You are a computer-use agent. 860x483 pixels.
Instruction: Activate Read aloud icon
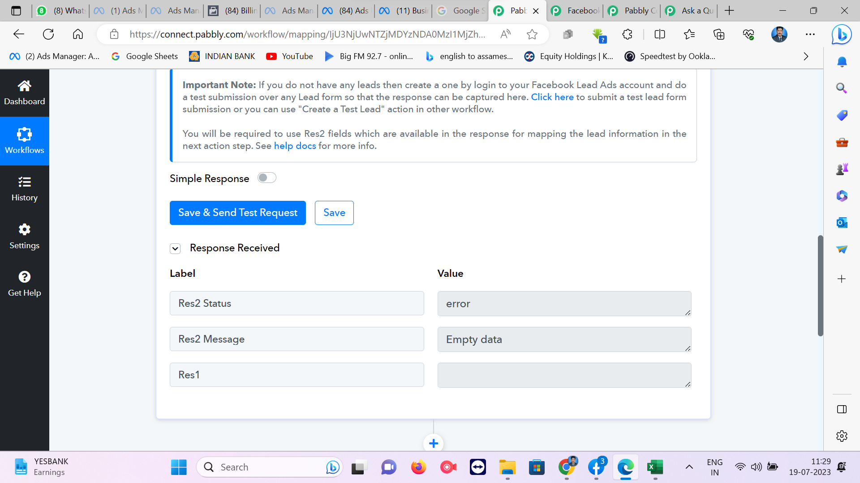point(505,34)
